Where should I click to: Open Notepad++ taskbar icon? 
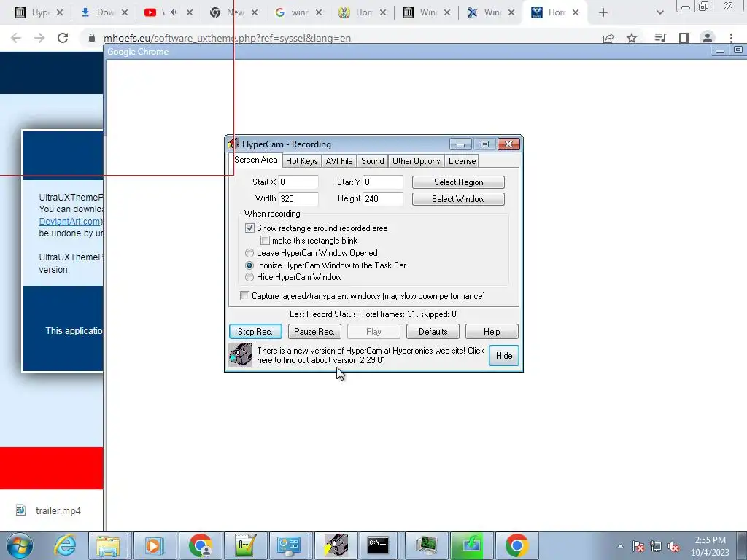tap(245, 545)
